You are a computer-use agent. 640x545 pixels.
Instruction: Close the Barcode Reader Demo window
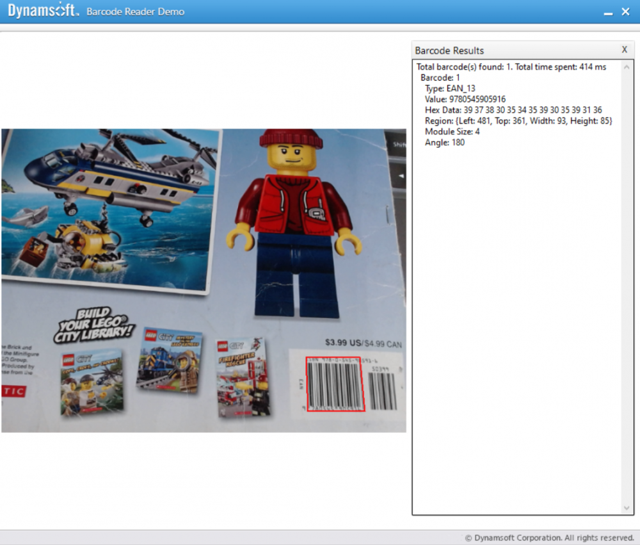click(626, 12)
